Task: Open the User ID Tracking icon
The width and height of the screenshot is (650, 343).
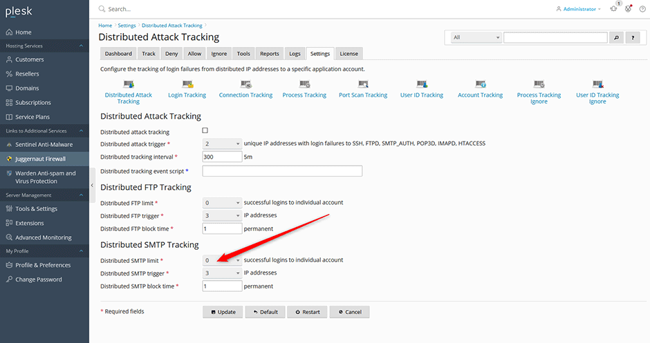Action: click(x=421, y=85)
